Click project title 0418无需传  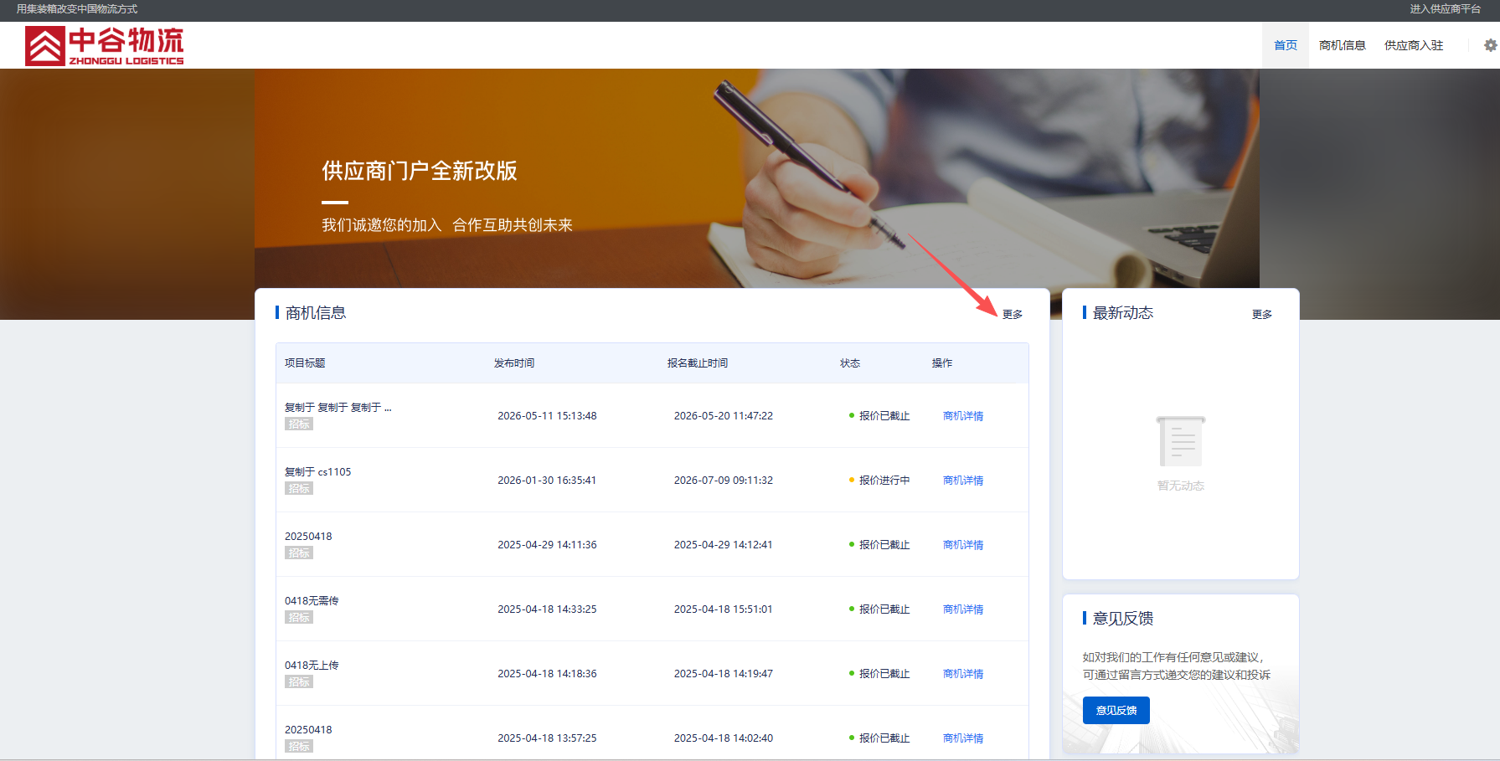(312, 601)
